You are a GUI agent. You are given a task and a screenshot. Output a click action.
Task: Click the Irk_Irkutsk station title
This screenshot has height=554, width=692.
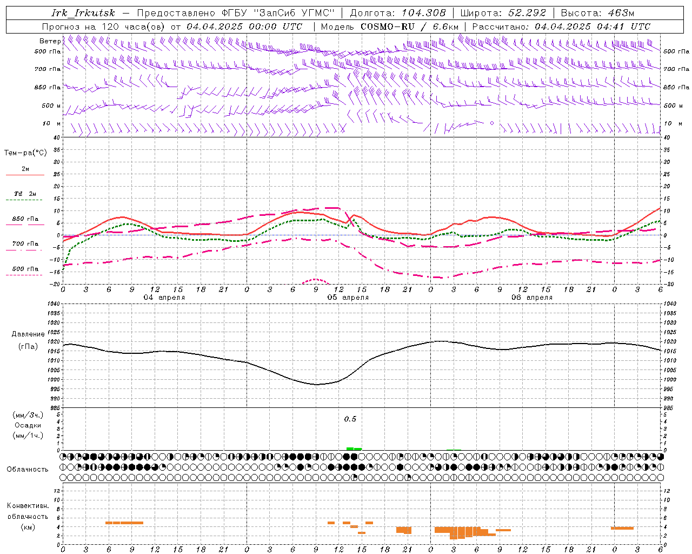[83, 13]
